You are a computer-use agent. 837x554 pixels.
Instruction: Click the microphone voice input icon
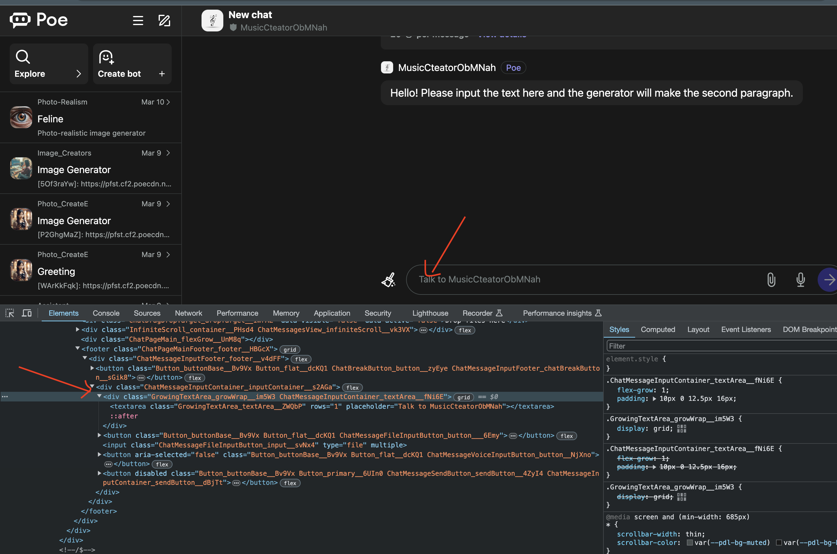click(x=800, y=280)
